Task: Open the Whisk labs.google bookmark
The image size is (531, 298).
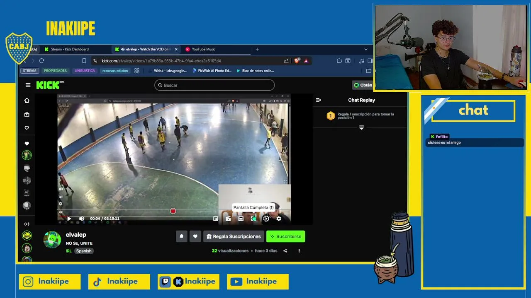Action: [167, 71]
